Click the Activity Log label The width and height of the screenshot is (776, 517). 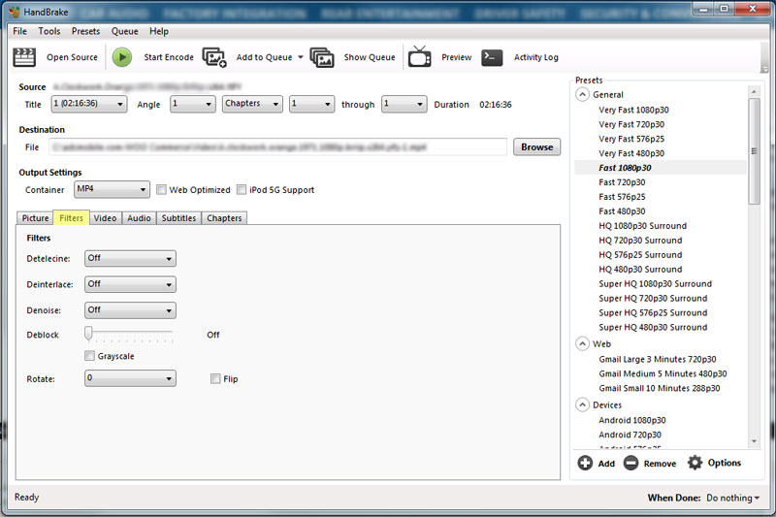click(536, 57)
